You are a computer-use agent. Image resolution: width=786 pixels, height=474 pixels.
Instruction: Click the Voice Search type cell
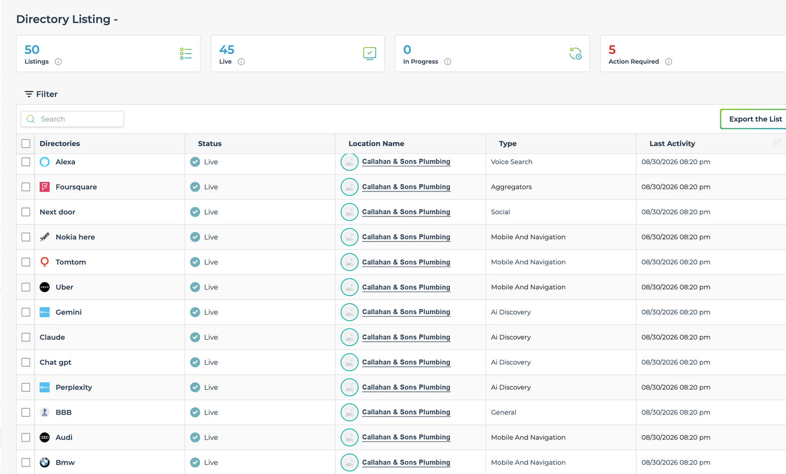(512, 162)
